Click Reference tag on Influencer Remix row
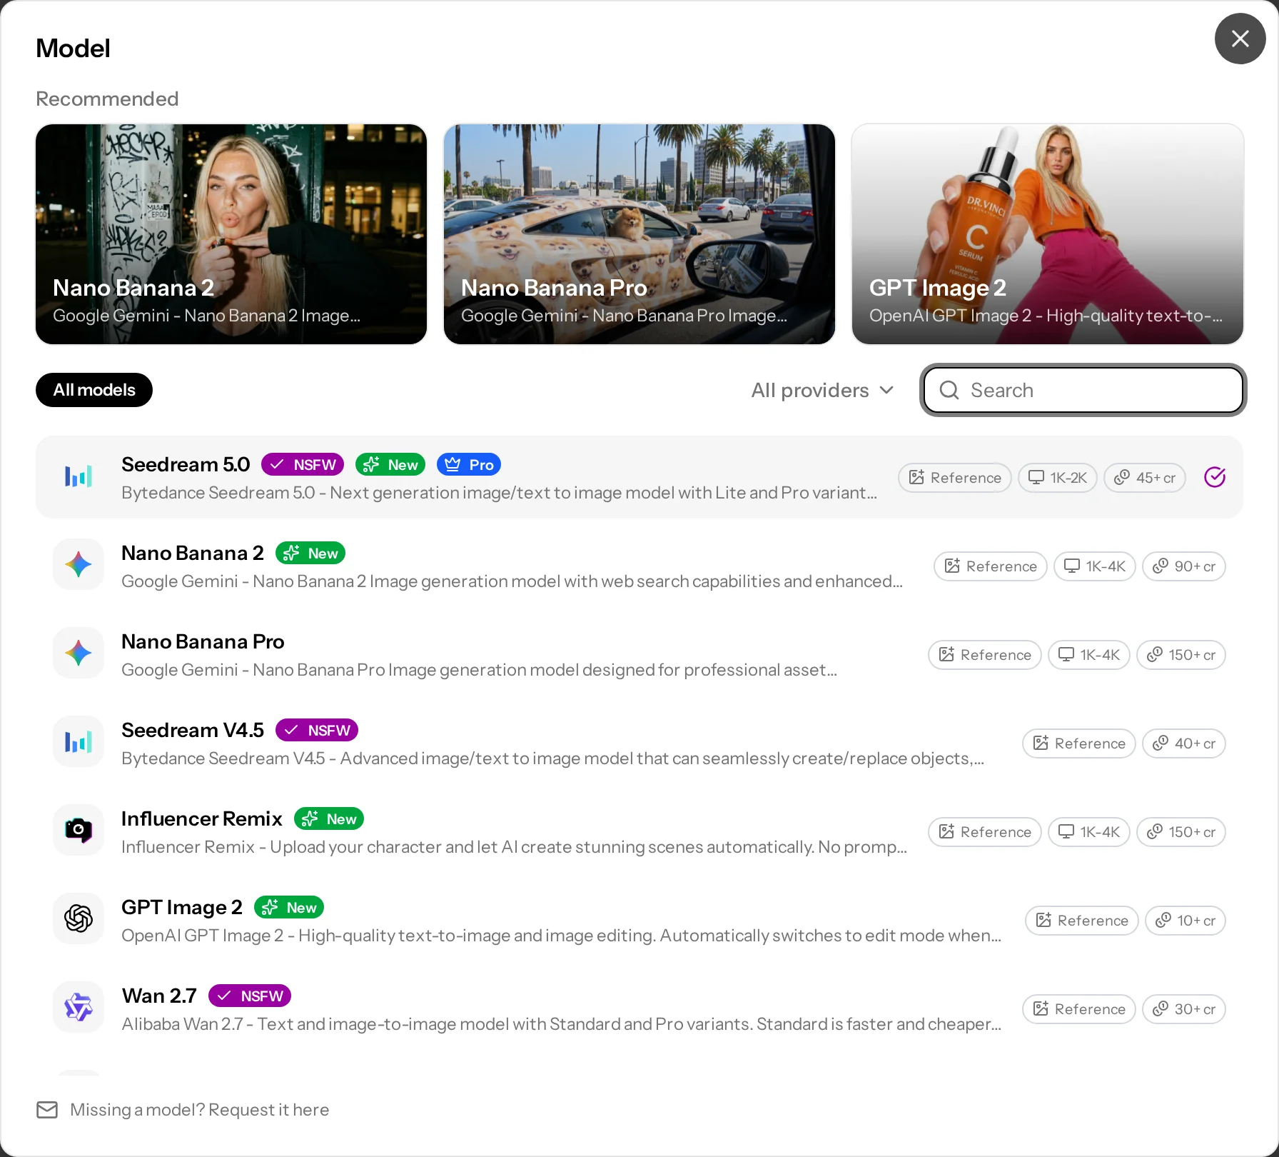 click(985, 832)
